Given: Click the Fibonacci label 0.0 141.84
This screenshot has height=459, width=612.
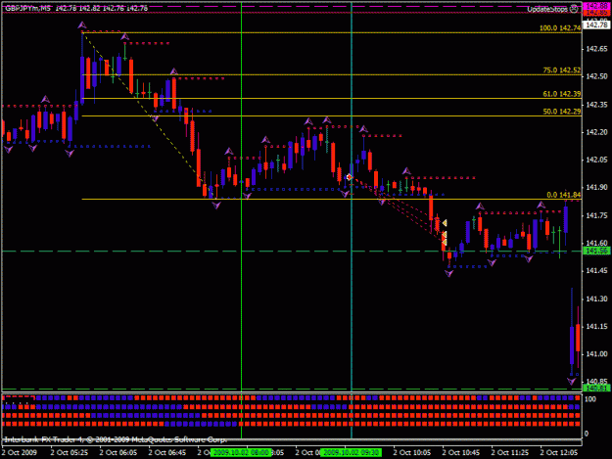Looking at the screenshot, I should (x=564, y=195).
